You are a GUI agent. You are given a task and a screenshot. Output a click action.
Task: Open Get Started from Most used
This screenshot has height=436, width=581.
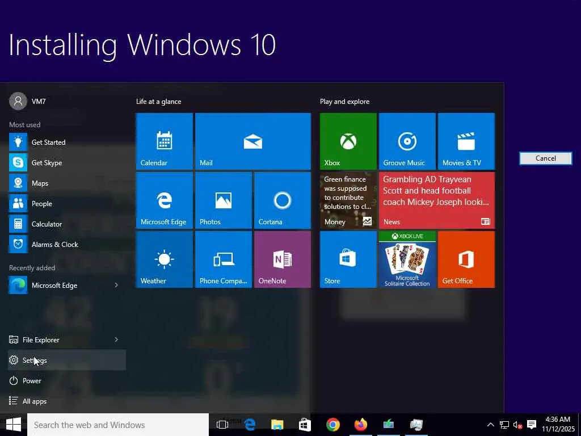tap(67, 142)
